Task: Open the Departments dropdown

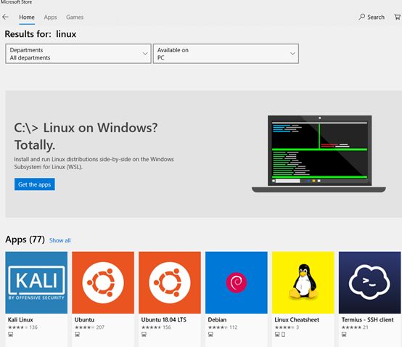Action: click(78, 54)
